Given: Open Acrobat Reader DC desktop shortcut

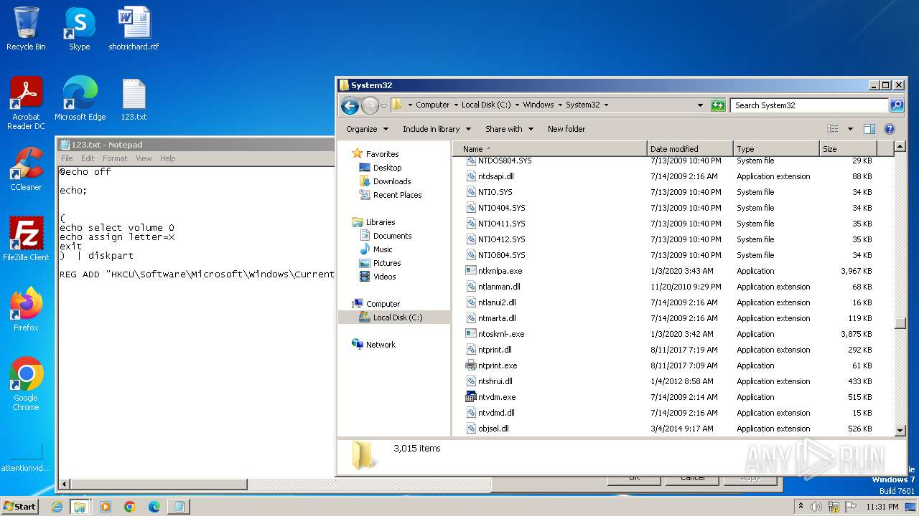Looking at the screenshot, I should point(26,103).
